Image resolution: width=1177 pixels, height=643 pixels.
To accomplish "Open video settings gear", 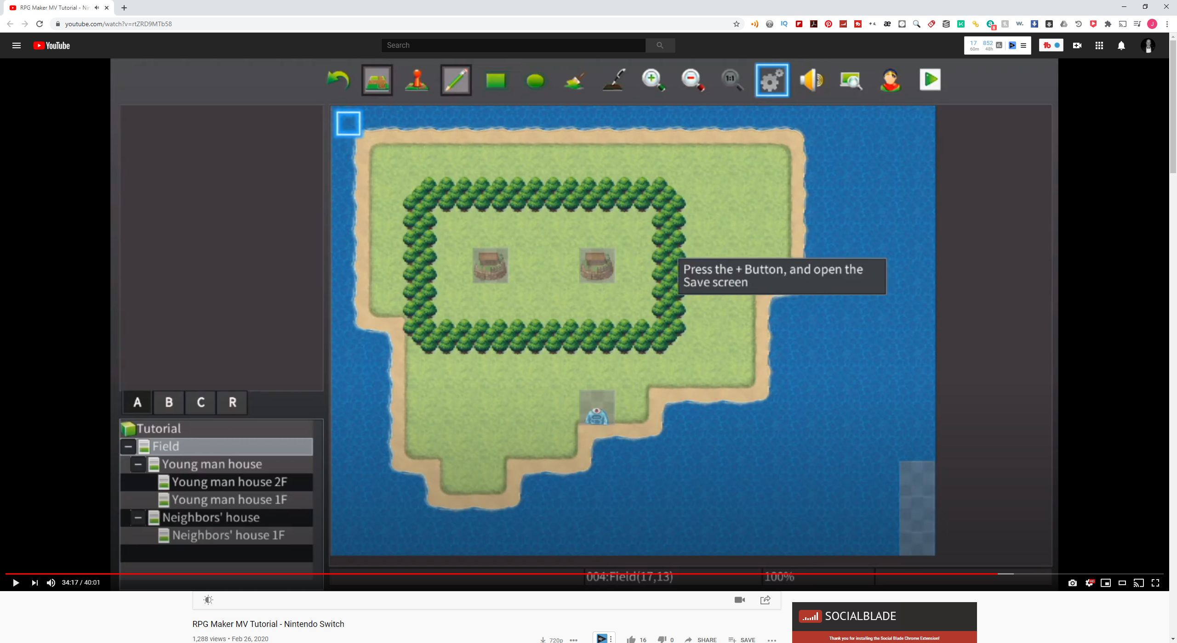I will coord(1089,583).
